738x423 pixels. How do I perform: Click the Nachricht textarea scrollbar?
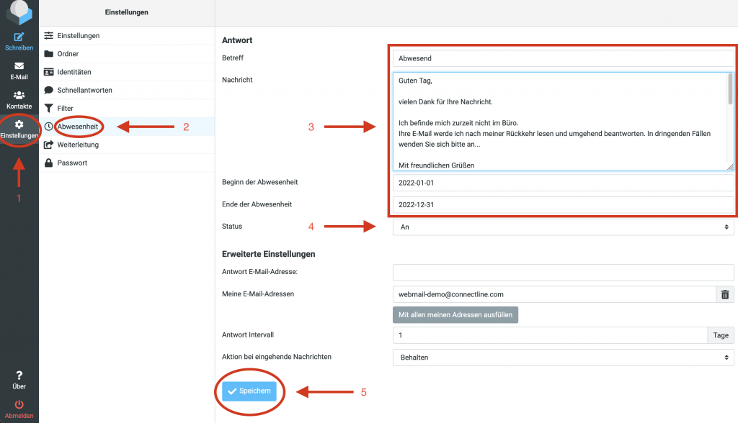coord(730,88)
